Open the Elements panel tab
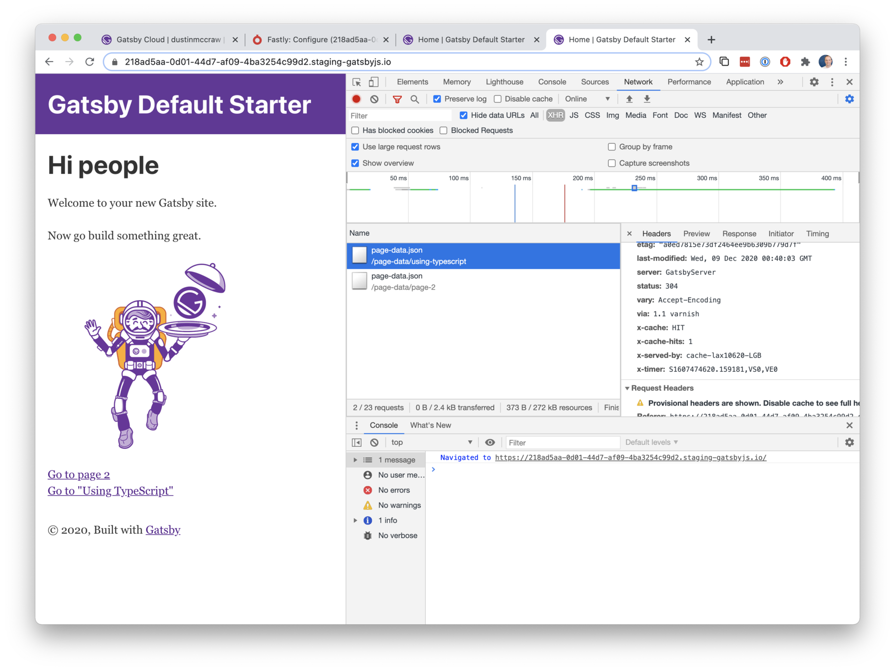This screenshot has height=671, width=895. pyautogui.click(x=412, y=82)
